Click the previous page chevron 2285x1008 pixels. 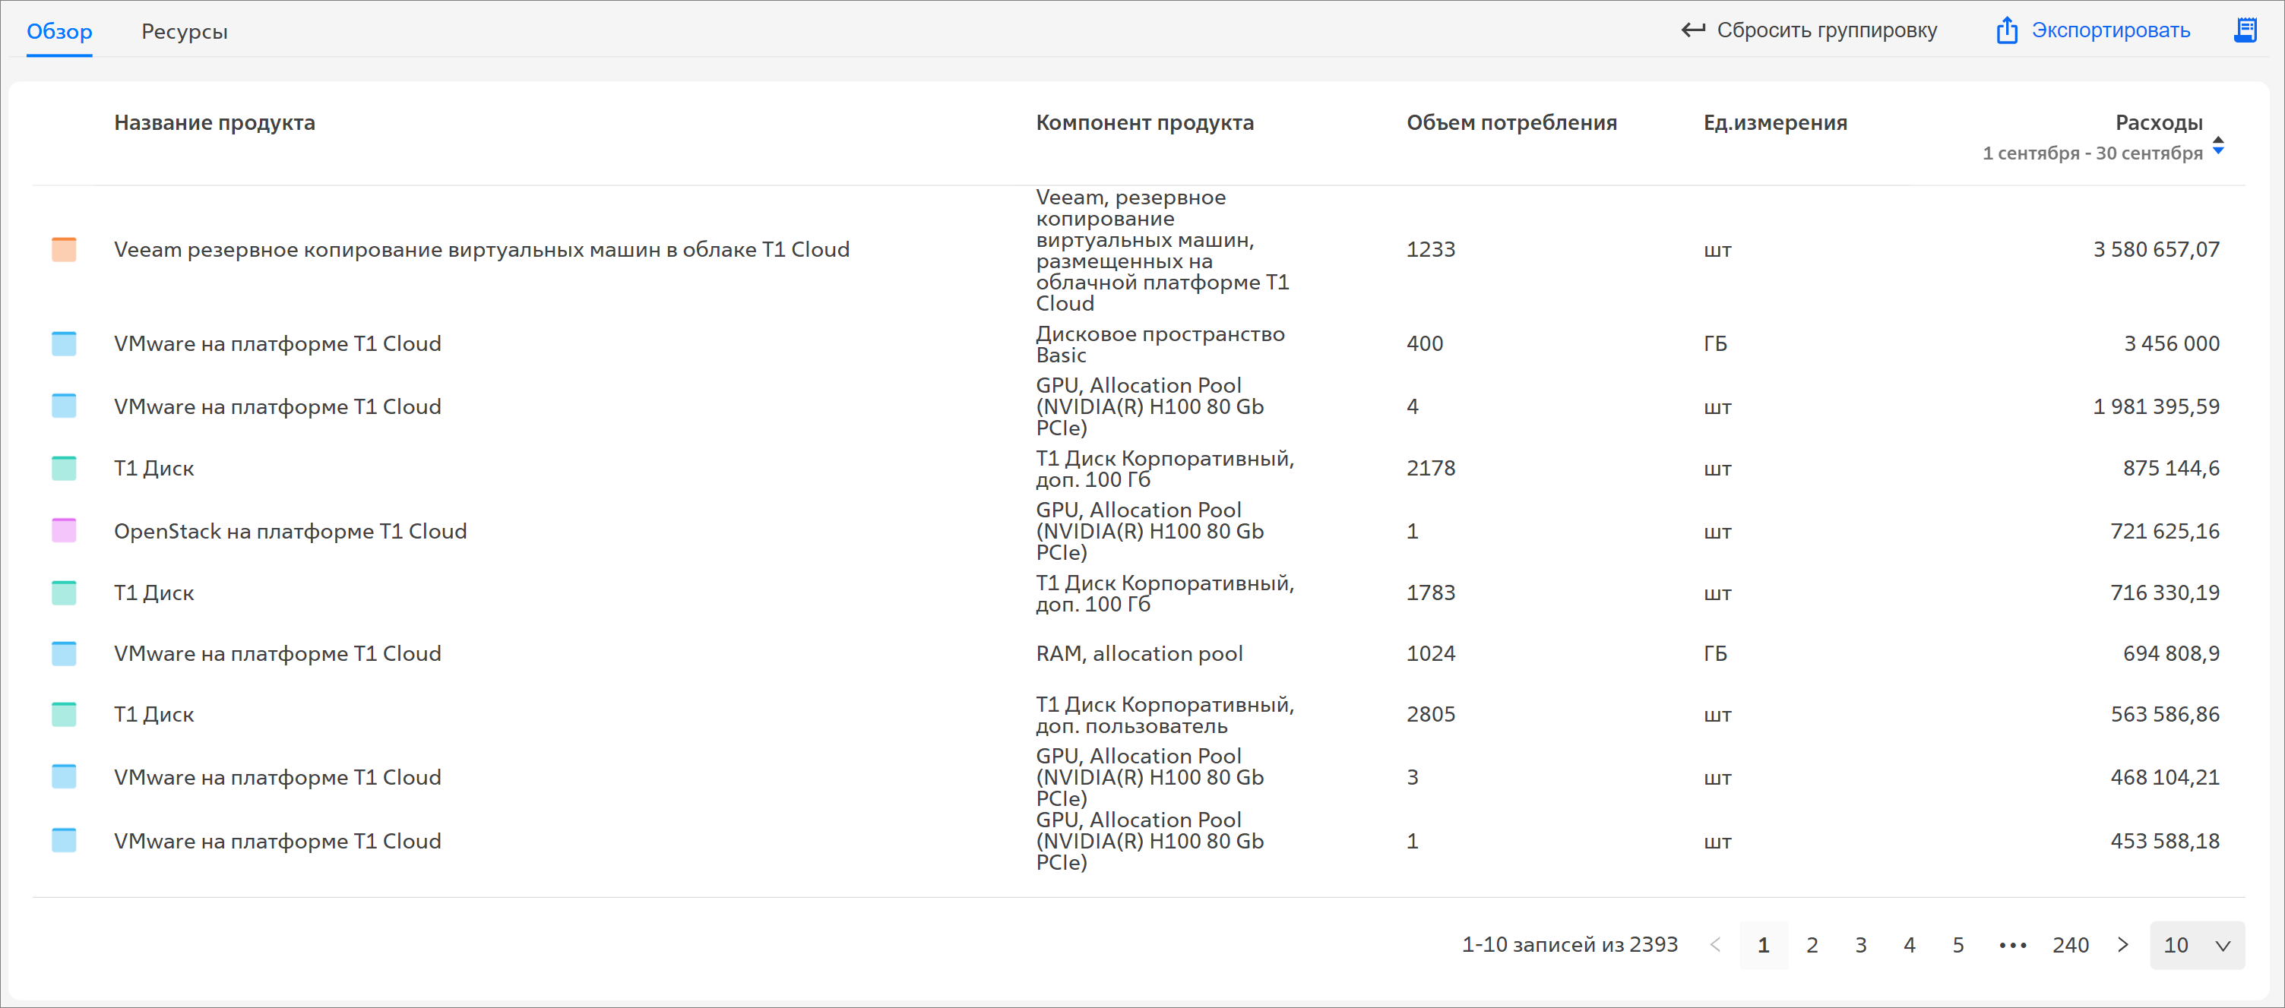[x=1714, y=944]
